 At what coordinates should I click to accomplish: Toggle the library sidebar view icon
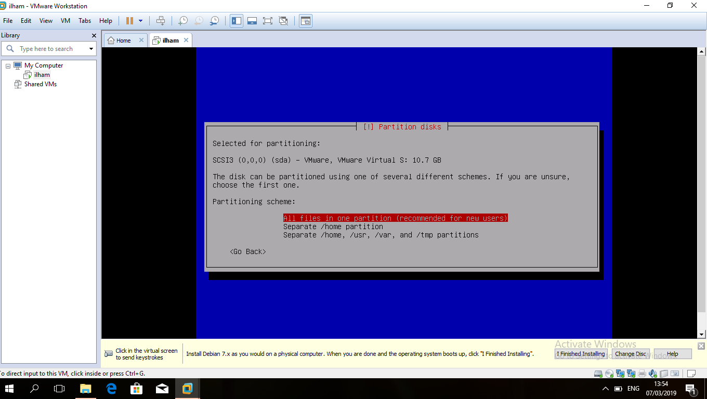click(237, 21)
